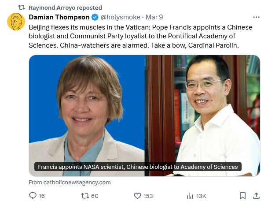Click the reply speech bubble icon

tap(33, 196)
